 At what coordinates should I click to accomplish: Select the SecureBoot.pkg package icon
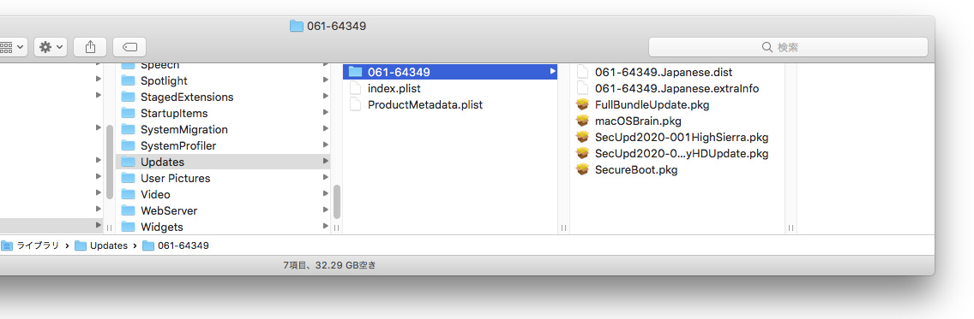click(582, 169)
